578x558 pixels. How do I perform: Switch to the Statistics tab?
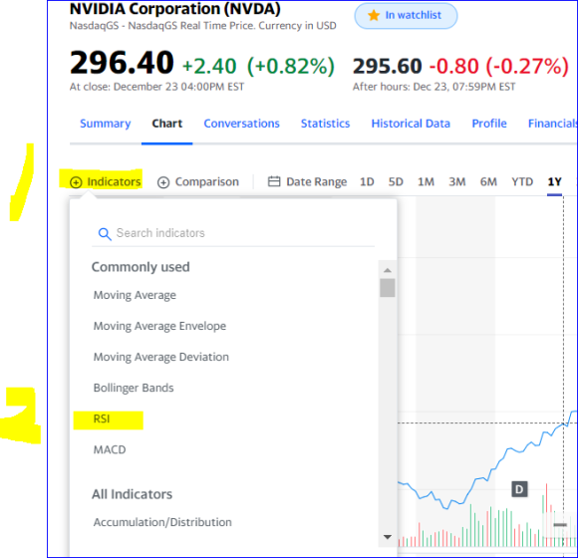coord(325,124)
